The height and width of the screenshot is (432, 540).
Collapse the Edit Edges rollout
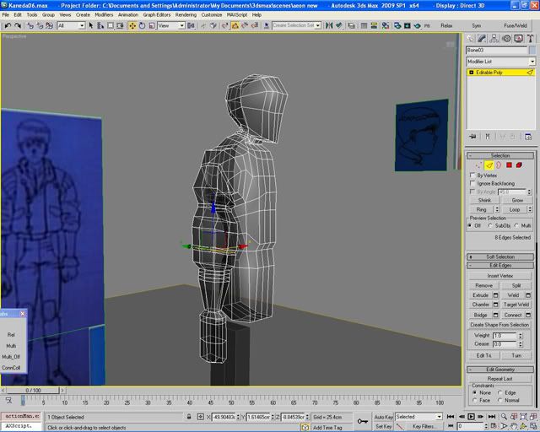point(500,267)
